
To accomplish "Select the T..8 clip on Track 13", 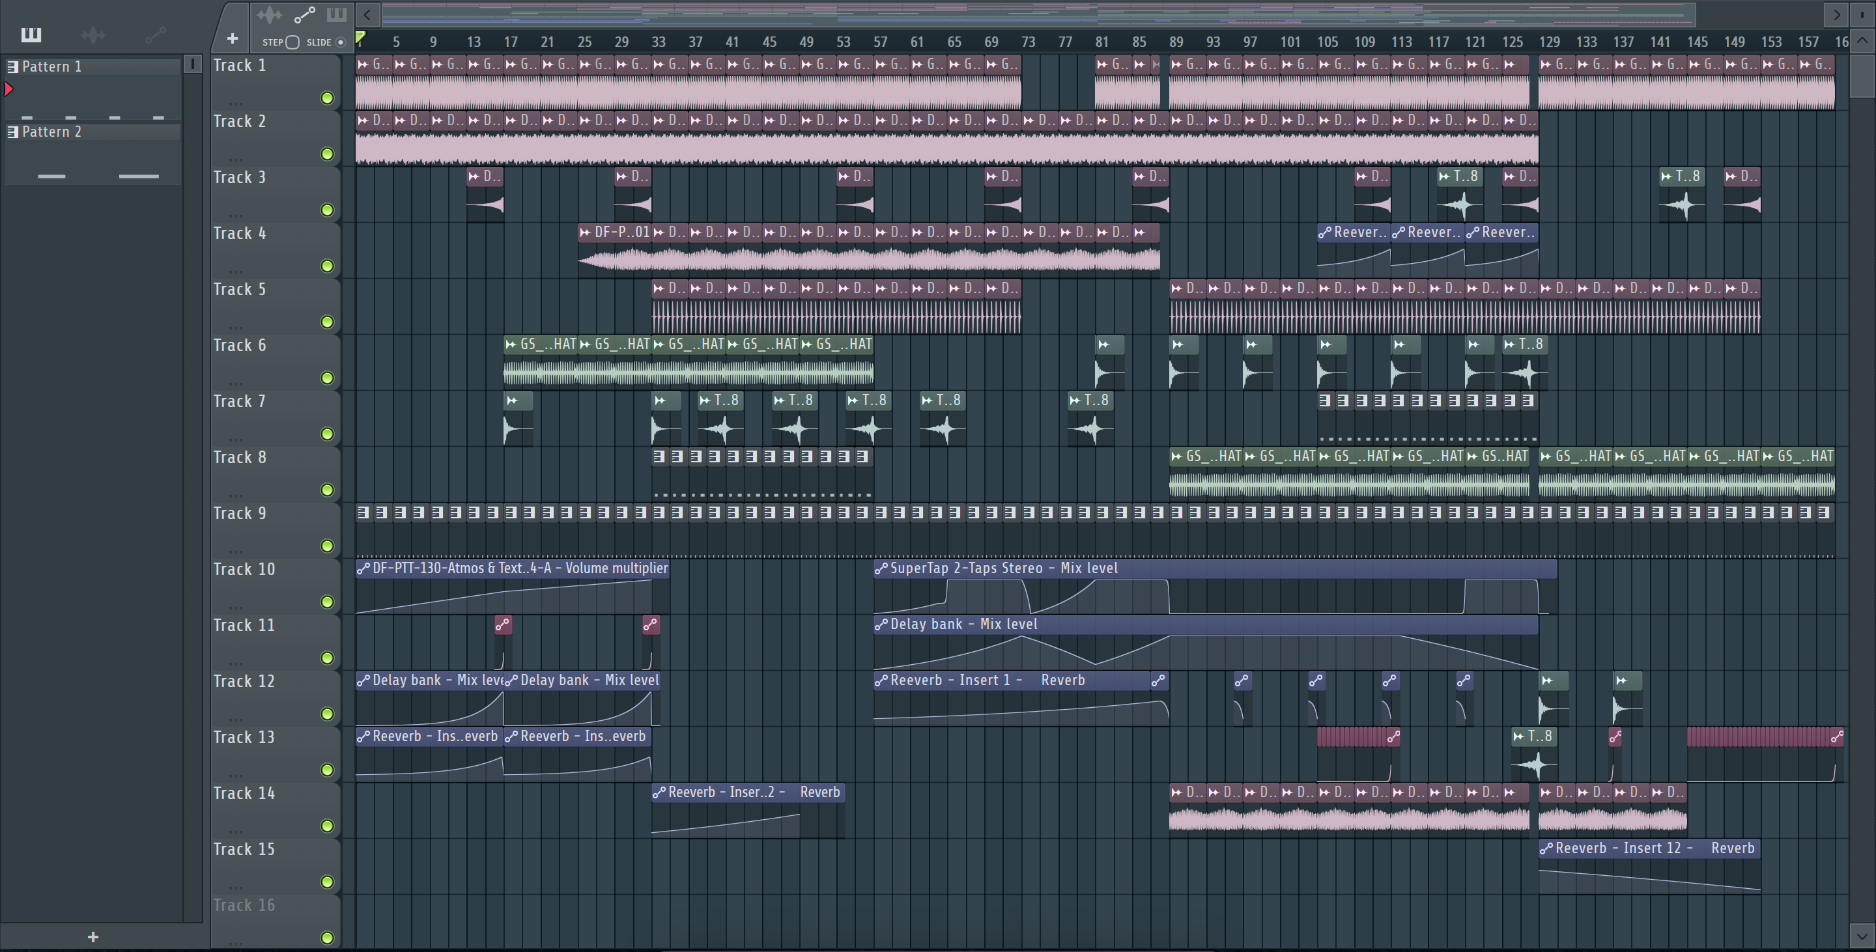I will (1534, 736).
